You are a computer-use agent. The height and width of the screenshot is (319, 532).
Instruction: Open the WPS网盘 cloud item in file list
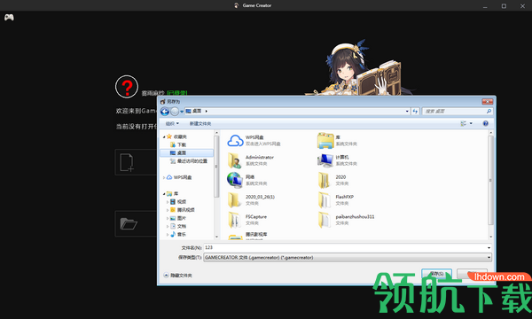tap(254, 140)
